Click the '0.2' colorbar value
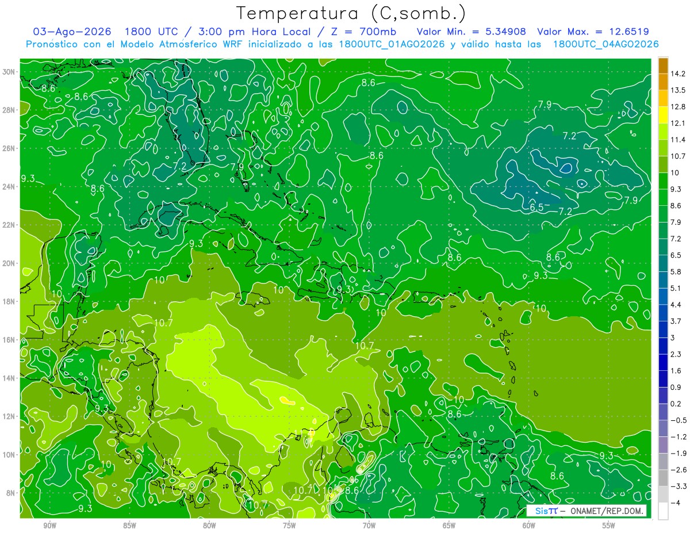The height and width of the screenshot is (533, 690). pos(676,404)
